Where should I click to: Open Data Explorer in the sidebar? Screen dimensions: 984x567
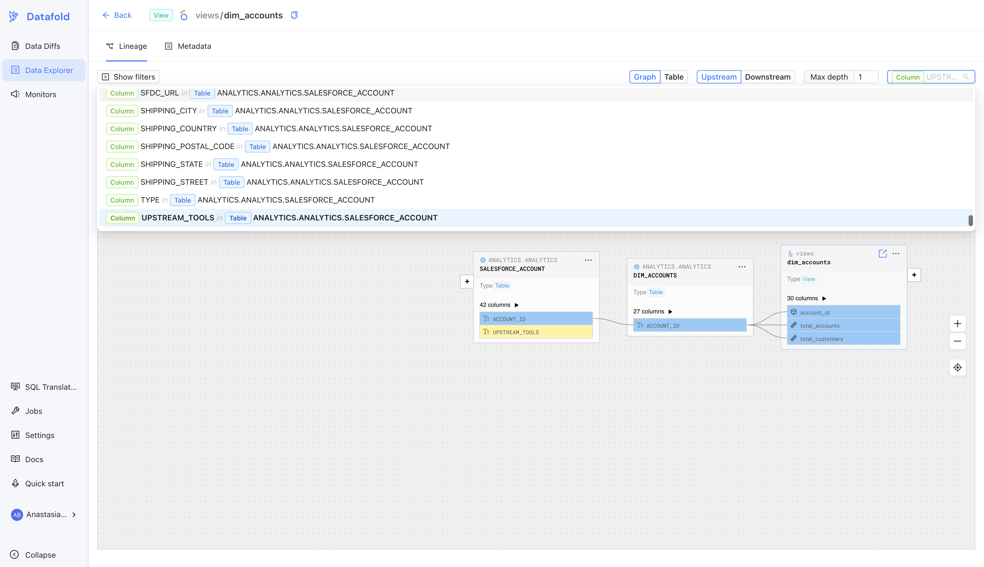44,70
